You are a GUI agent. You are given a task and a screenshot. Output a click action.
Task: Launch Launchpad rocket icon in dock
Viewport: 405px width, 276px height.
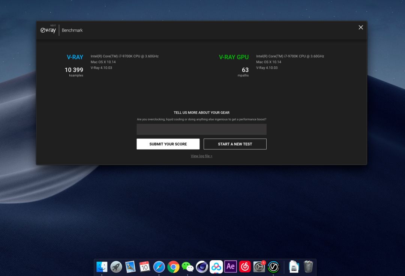pos(116,267)
